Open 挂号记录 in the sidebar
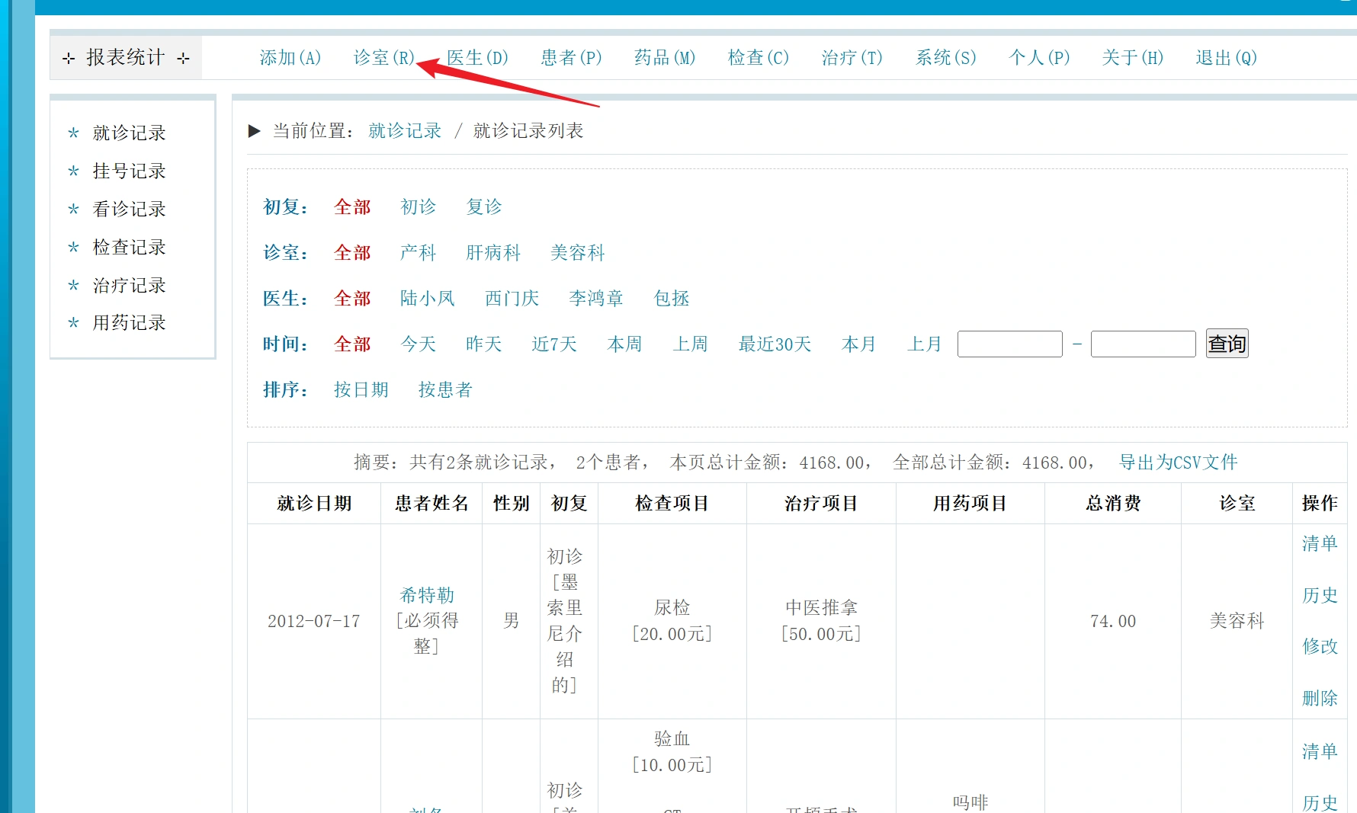This screenshot has width=1357, height=813. click(x=129, y=171)
